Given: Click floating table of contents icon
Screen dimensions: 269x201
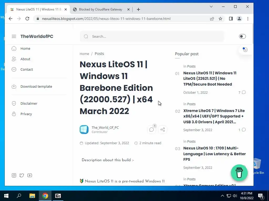Looking at the screenshot, I should coord(245,49).
